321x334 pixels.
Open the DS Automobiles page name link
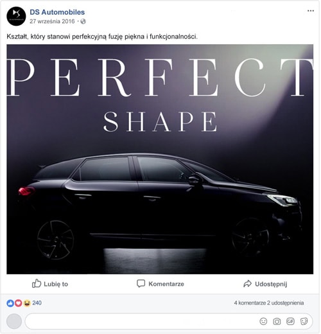[x=57, y=12]
